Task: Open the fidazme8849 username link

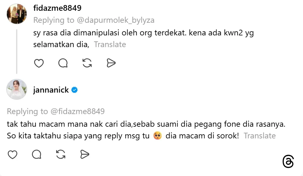Action: pyautogui.click(x=57, y=8)
